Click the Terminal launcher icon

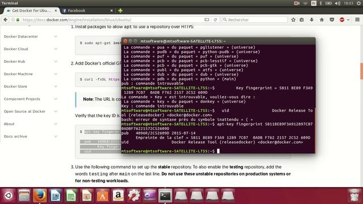point(165,195)
